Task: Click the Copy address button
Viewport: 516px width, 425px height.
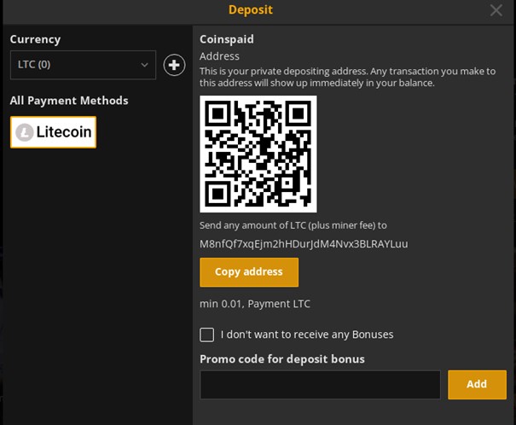Action: click(x=249, y=272)
